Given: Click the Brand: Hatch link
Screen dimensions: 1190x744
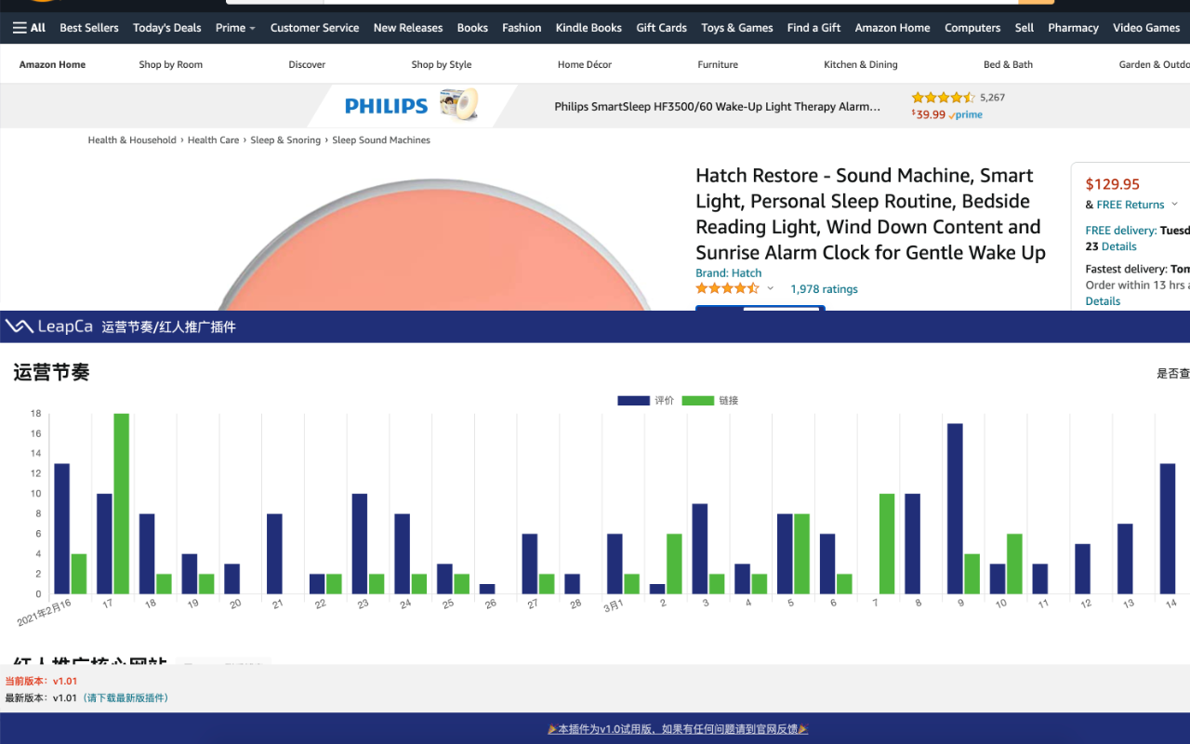Looking at the screenshot, I should [x=728, y=273].
